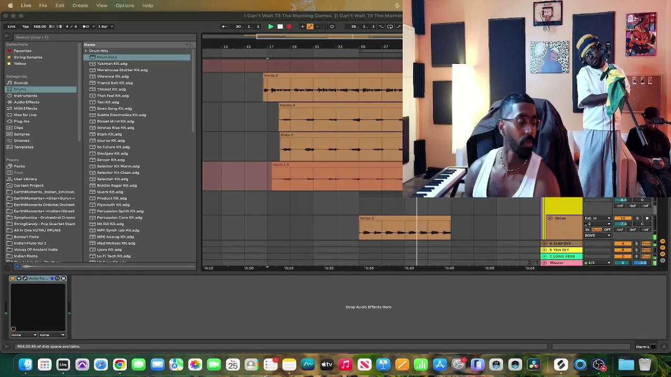Open the Create menu
The height and width of the screenshot is (377, 671).
pyautogui.click(x=80, y=6)
